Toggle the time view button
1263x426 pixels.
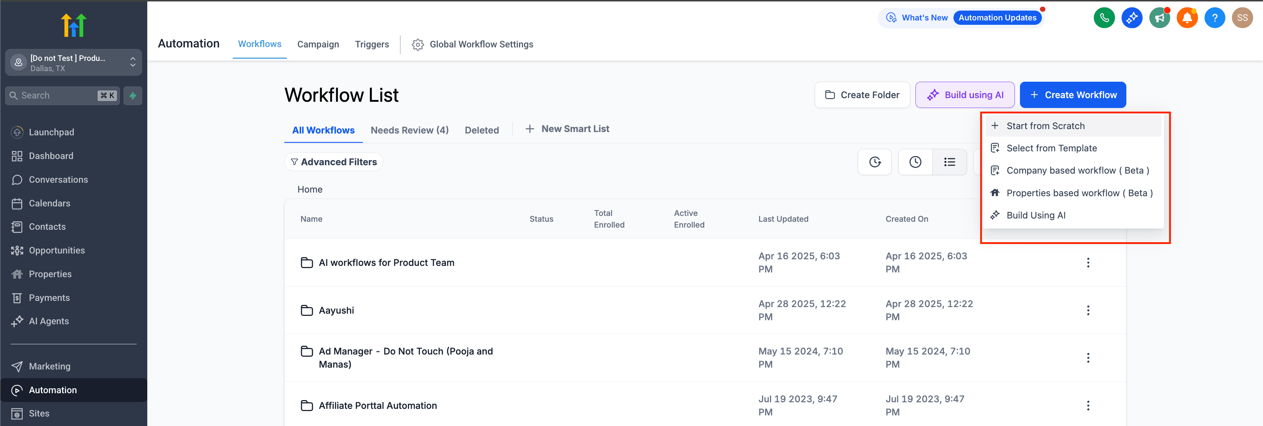click(915, 162)
